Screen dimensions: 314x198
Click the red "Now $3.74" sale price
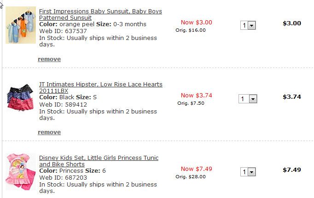pyautogui.click(x=197, y=95)
